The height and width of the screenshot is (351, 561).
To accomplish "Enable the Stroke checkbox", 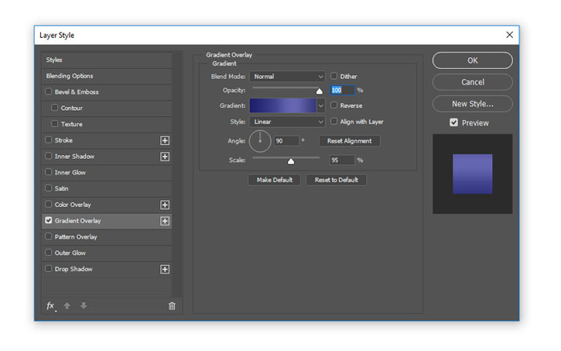I will 49,139.
